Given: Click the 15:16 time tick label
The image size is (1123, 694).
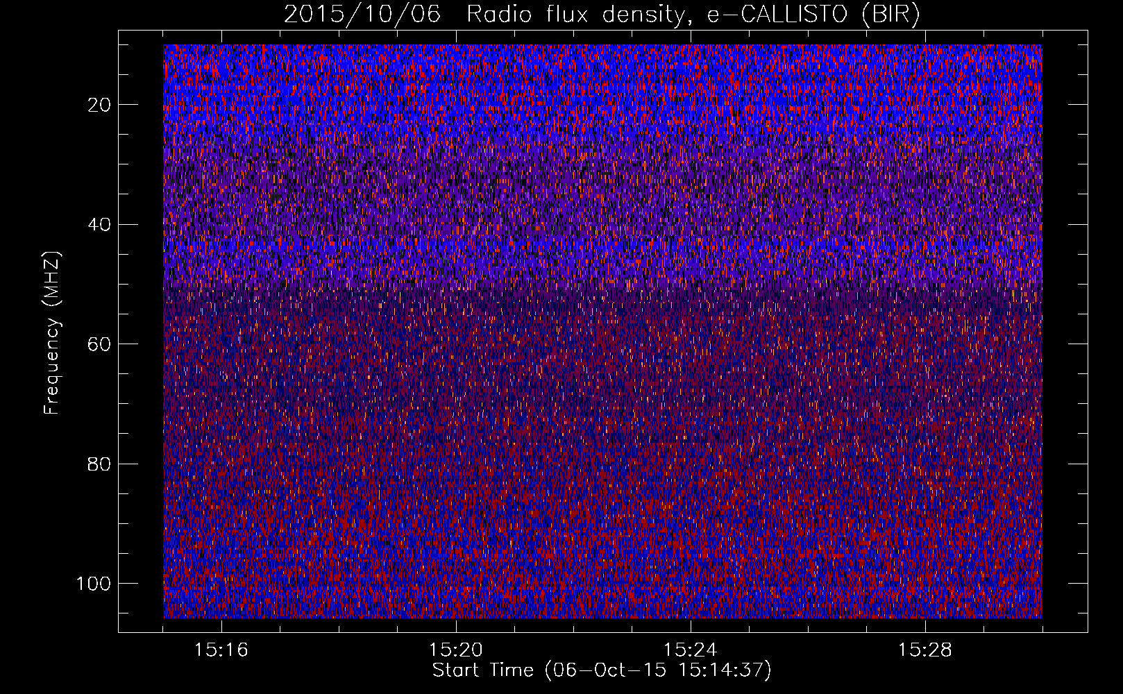Looking at the screenshot, I should tap(221, 650).
